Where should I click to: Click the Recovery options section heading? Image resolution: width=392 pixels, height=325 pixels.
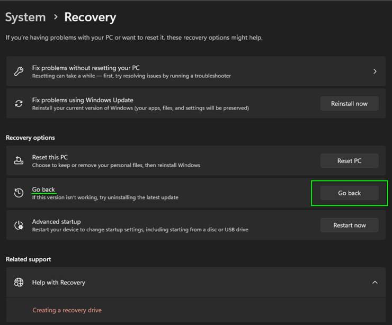[x=30, y=138]
